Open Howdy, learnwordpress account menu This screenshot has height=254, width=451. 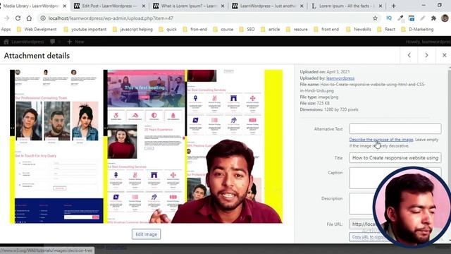(x=428, y=42)
